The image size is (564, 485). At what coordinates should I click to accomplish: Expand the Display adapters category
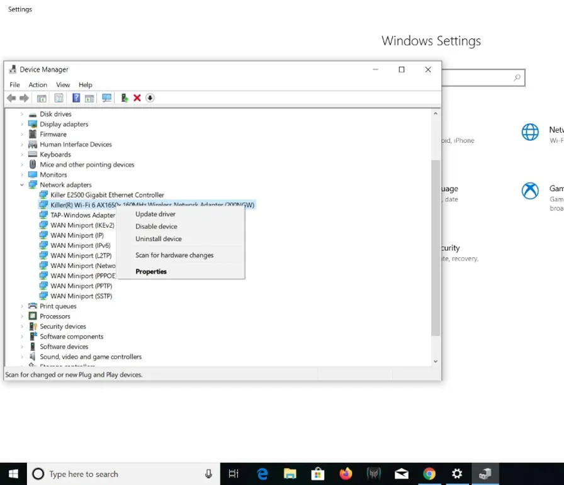pos(22,125)
